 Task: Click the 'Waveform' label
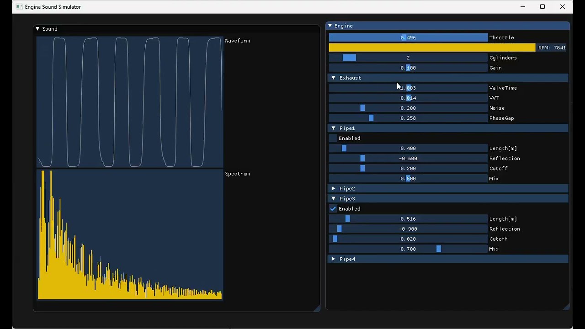point(237,41)
